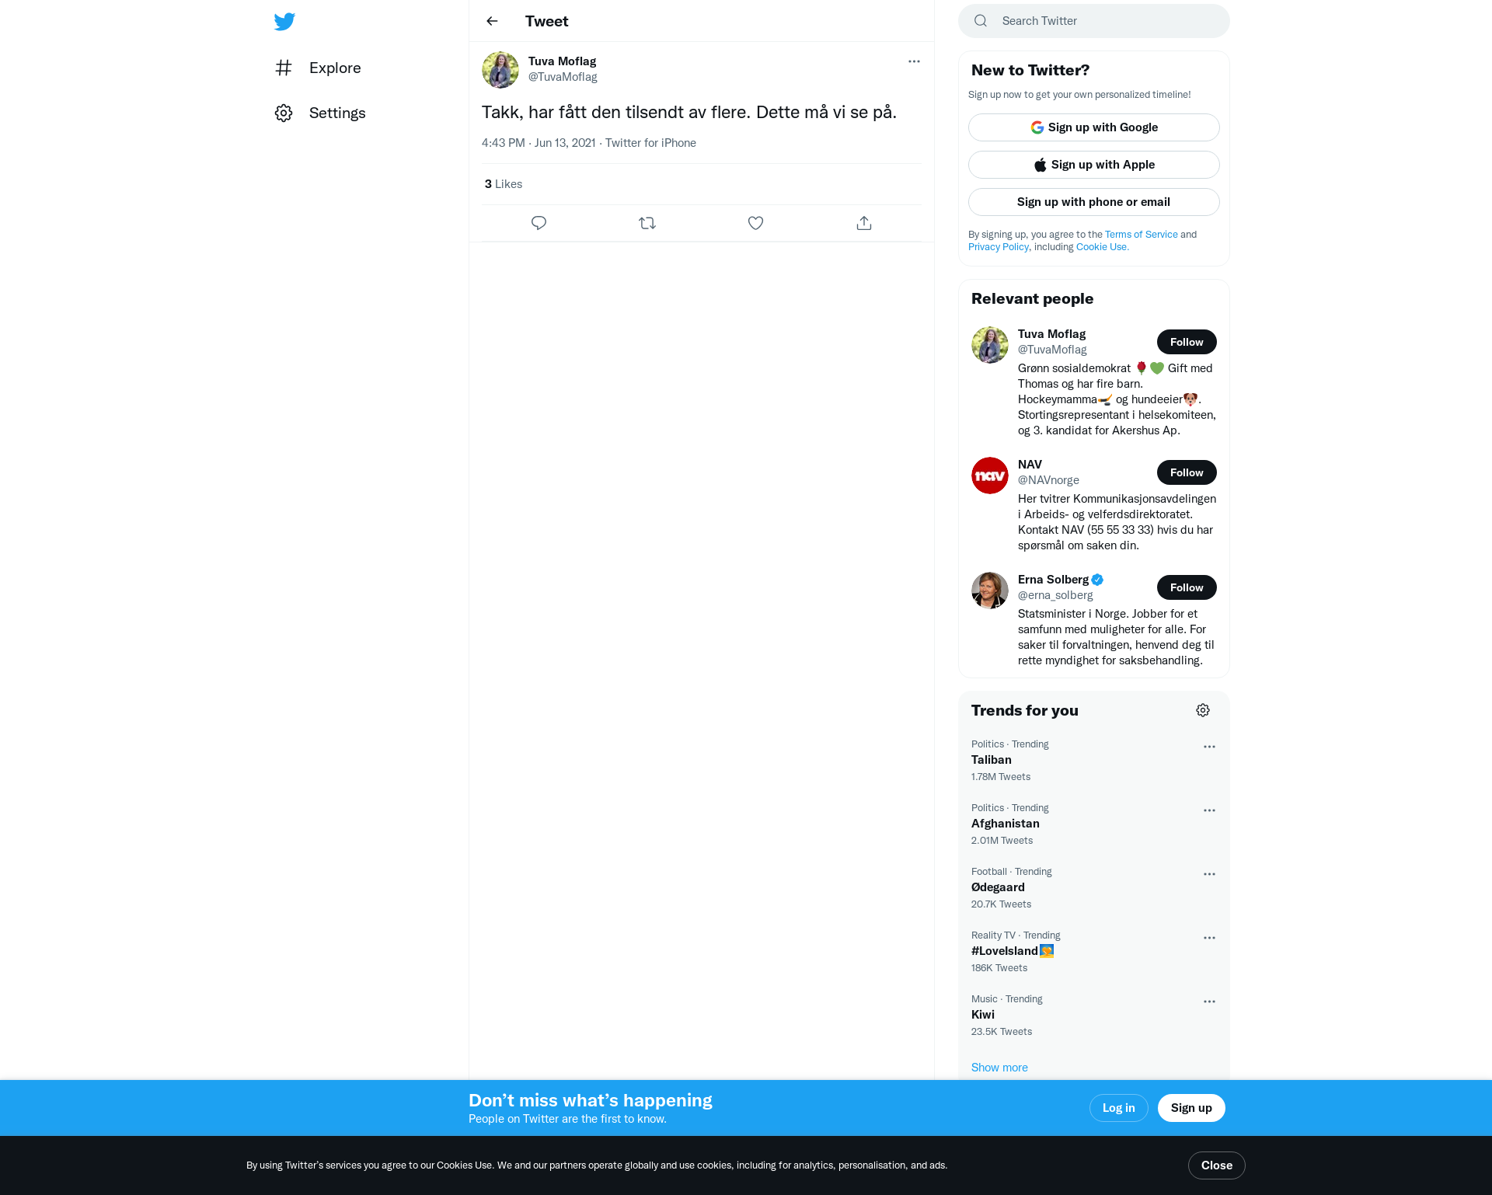Follow the NAV account
Viewport: 1492px width, 1195px height.
(1187, 472)
